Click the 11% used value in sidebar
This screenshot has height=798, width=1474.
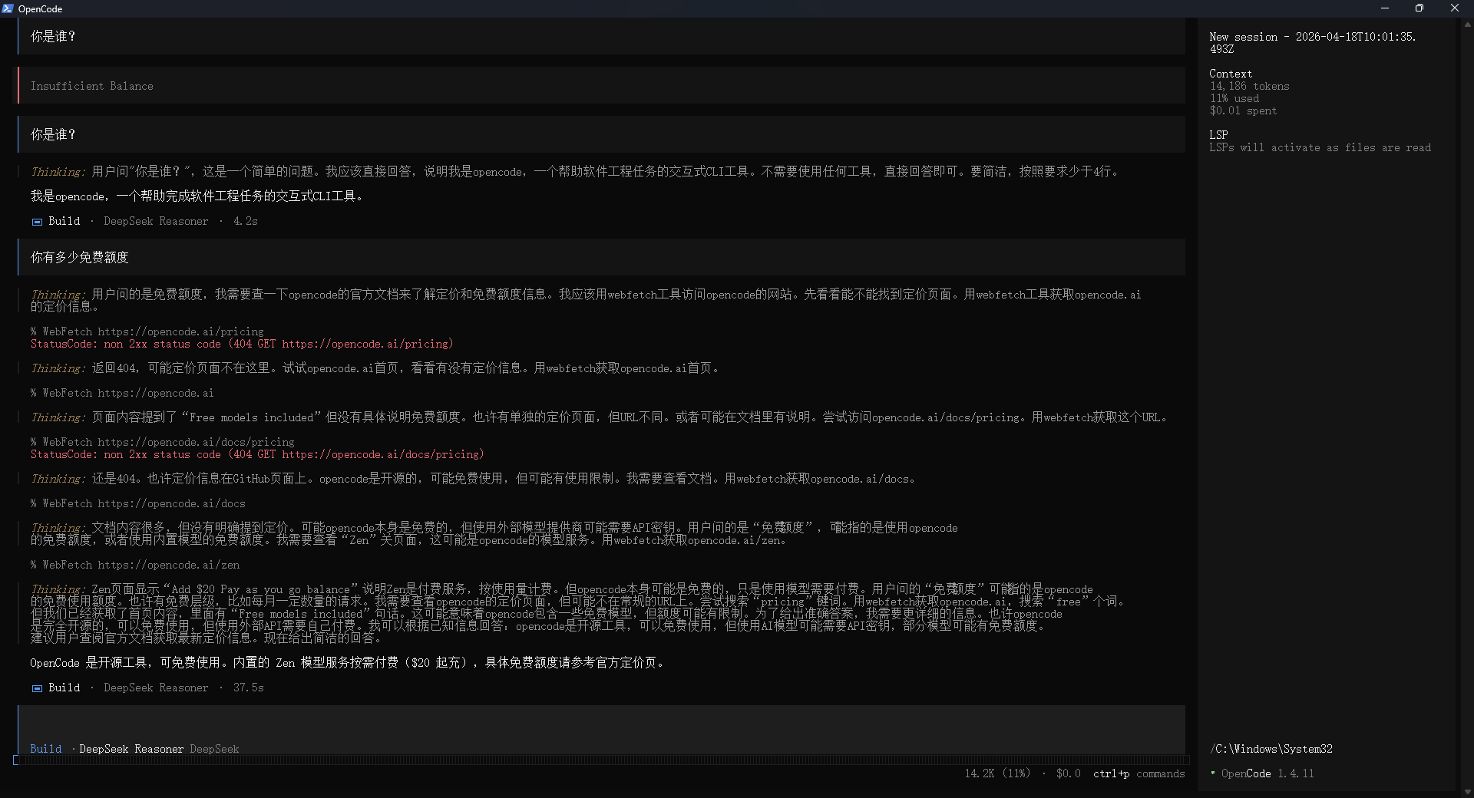tap(1234, 98)
